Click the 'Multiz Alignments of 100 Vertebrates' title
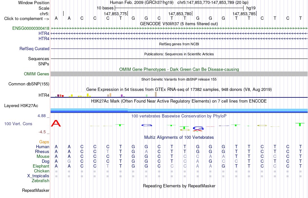This screenshot has height=198, width=308. (x=179, y=137)
